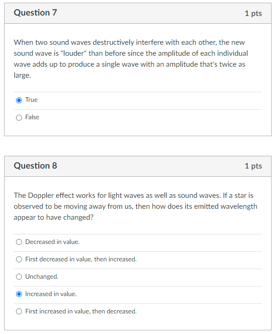This screenshot has height=334, width=278.
Task: Click the Question 7 '1 pts' label
Action: point(253,13)
